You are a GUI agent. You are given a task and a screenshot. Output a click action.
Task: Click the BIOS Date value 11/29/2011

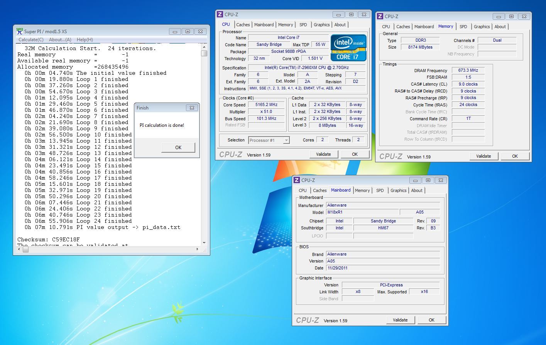(x=383, y=268)
